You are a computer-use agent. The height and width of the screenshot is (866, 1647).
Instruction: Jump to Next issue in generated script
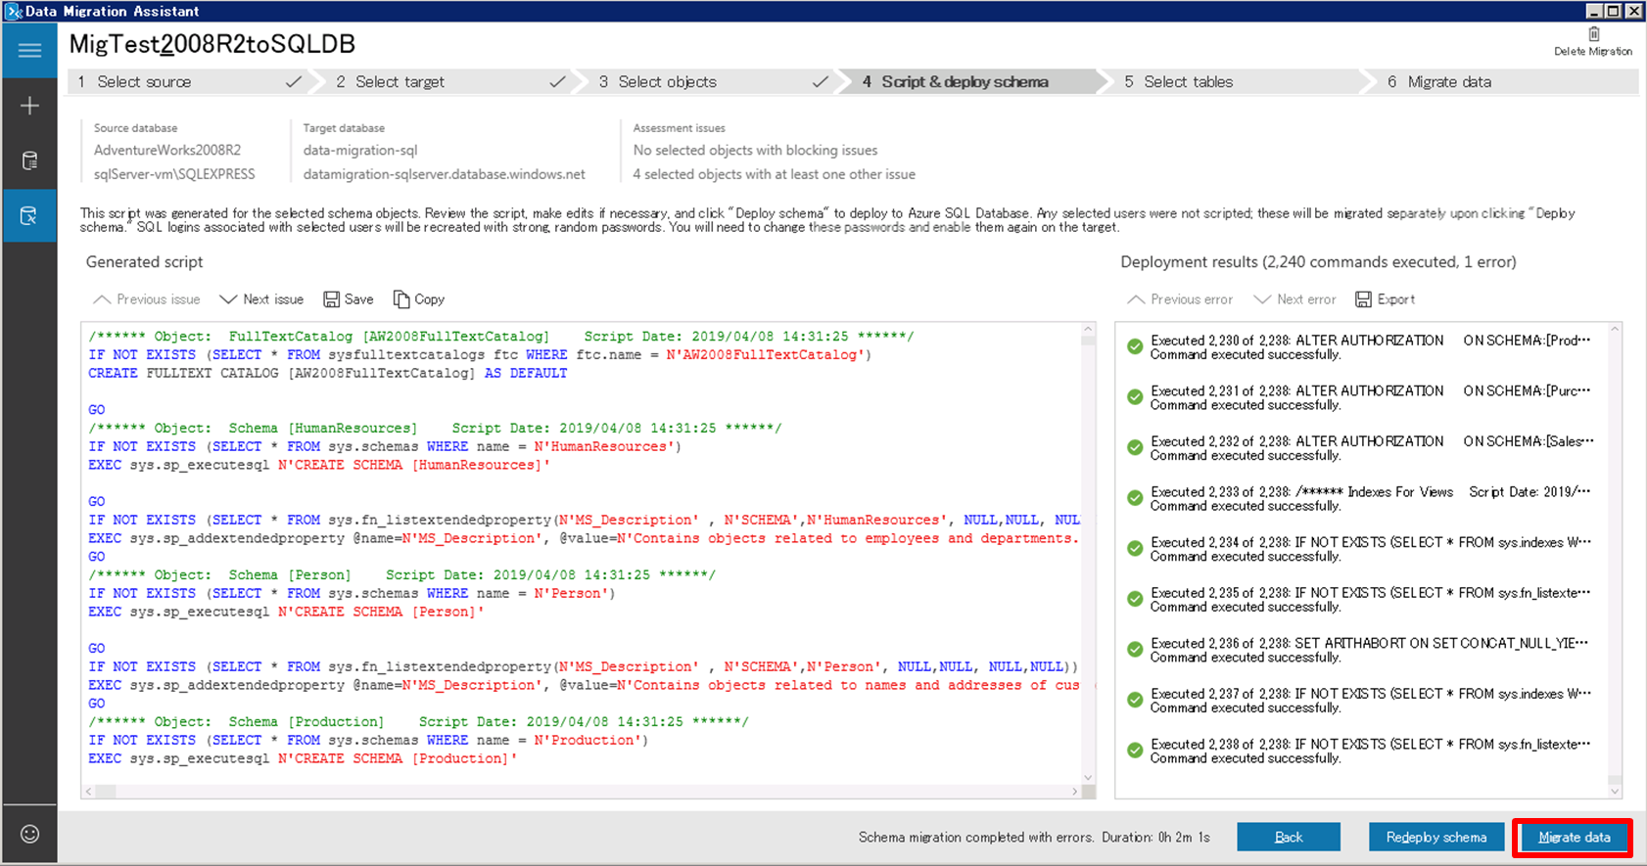pyautogui.click(x=261, y=299)
